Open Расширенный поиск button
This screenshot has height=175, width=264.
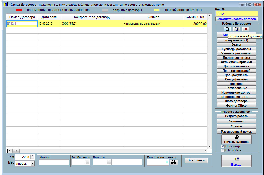coord(236,132)
